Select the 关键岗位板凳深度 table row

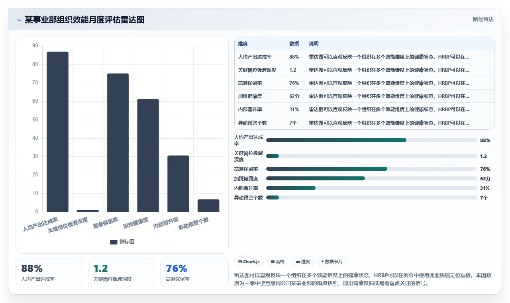[364, 70]
